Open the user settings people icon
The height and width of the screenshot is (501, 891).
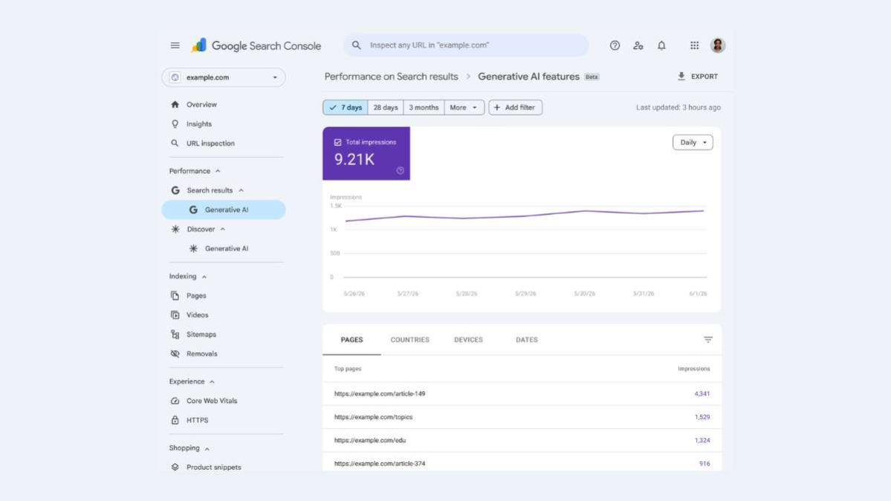pyautogui.click(x=638, y=45)
